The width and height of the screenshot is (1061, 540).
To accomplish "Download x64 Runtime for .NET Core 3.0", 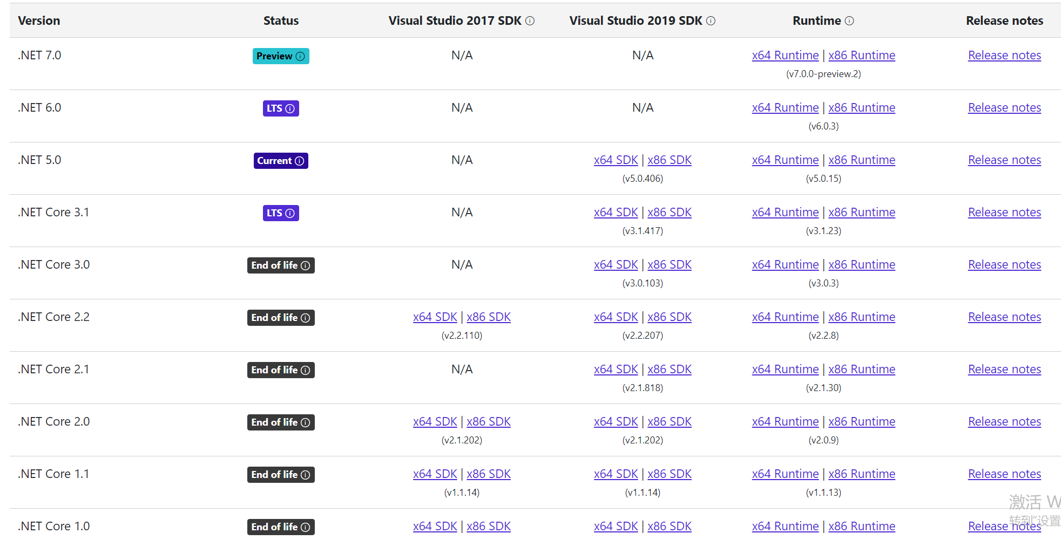I will tap(785, 264).
